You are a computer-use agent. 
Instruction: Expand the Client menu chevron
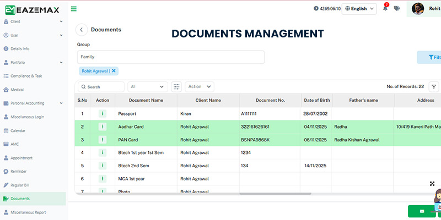click(x=61, y=21)
